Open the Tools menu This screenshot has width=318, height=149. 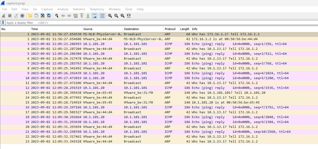click(x=128, y=9)
